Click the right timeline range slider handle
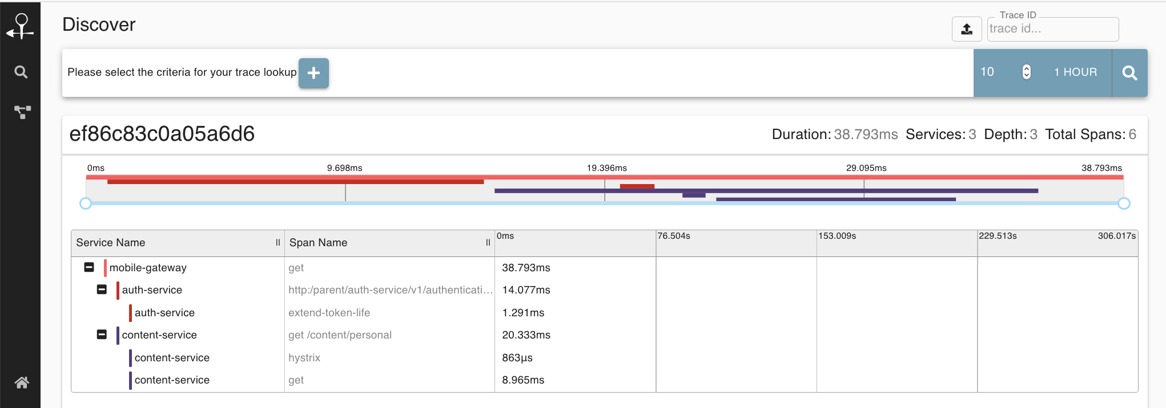The image size is (1166, 408). pos(1124,203)
